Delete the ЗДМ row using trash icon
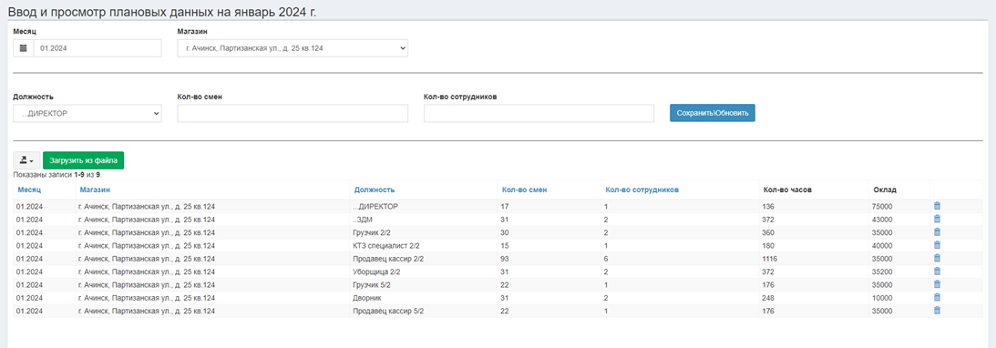996x348 pixels. [937, 219]
